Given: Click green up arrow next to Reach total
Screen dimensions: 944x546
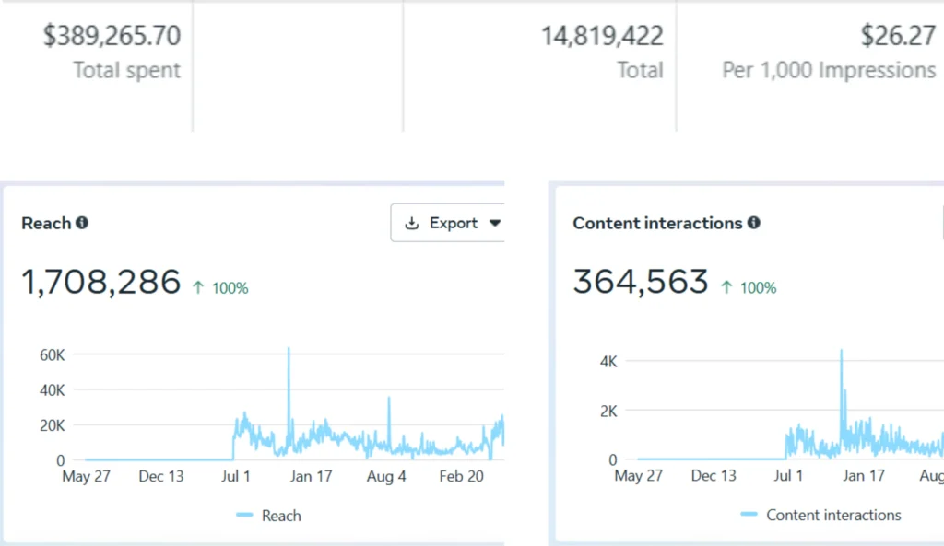Looking at the screenshot, I should click(x=198, y=288).
